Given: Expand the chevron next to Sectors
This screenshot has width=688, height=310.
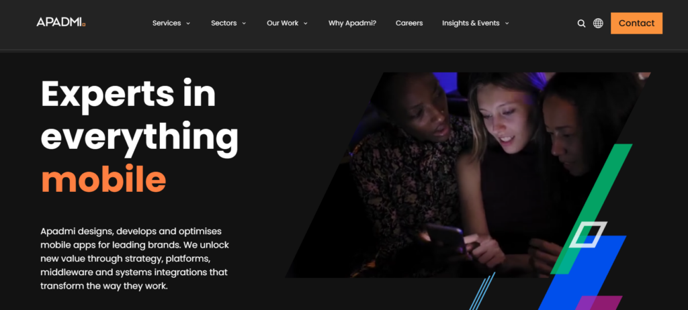Looking at the screenshot, I should tap(244, 23).
